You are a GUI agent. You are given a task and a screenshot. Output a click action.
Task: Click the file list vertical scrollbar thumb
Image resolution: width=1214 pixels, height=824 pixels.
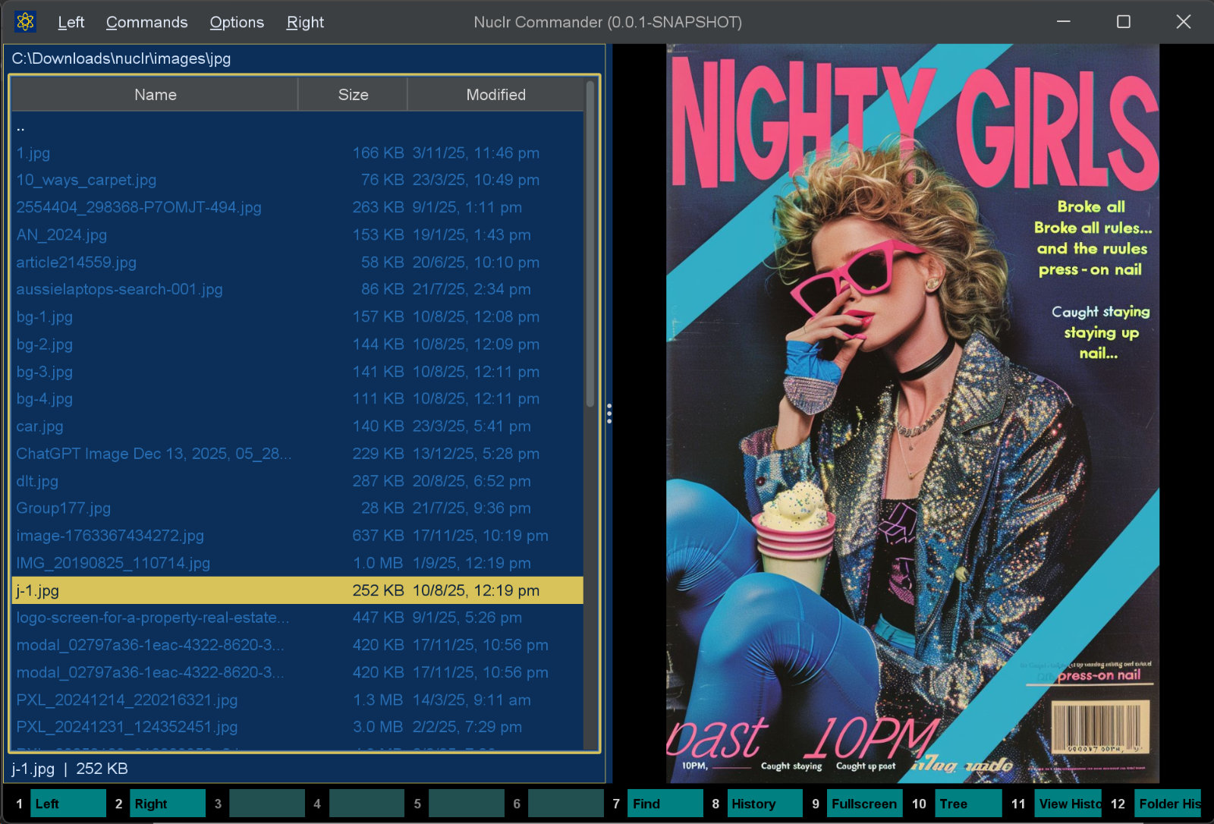coord(590,243)
